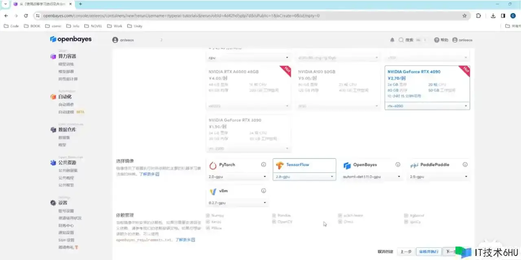Open the notifications bell
The width and height of the screenshot is (521, 260).
tap(392, 40)
